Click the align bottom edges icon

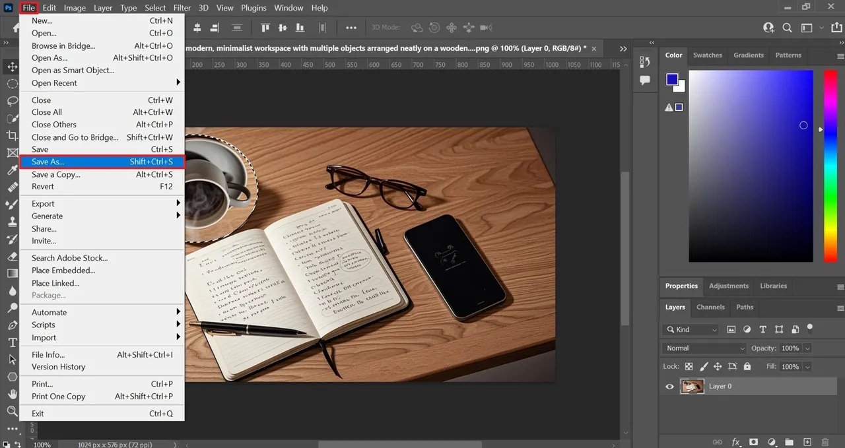(300, 28)
